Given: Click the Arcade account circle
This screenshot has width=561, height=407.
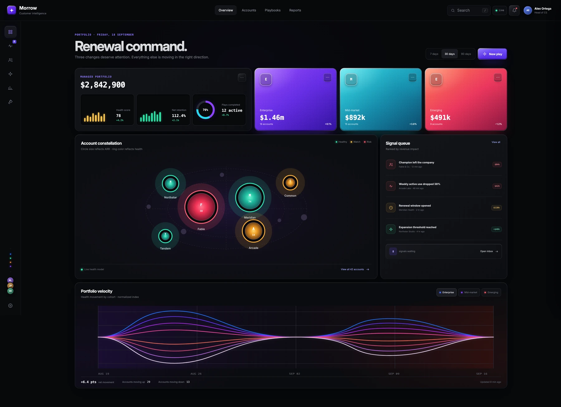Looking at the screenshot, I should pyautogui.click(x=253, y=231).
